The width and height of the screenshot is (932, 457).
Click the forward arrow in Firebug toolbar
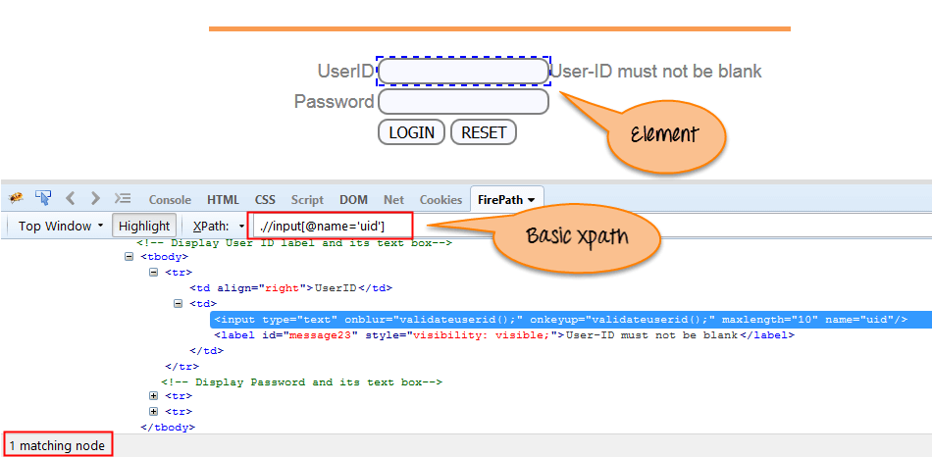[95, 198]
